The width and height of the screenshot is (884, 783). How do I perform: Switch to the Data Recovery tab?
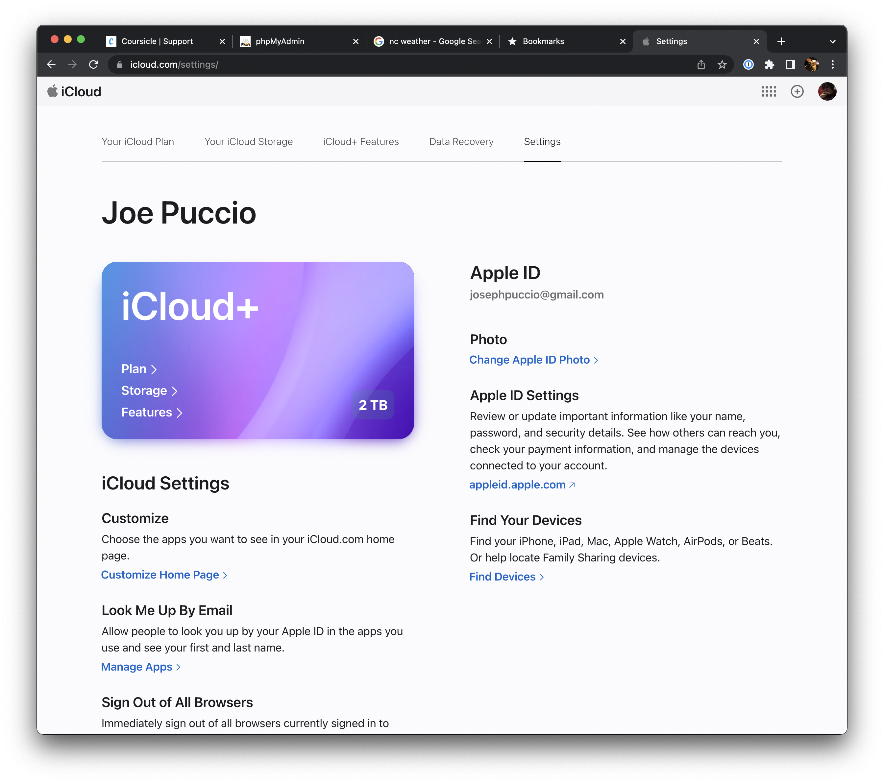click(x=461, y=141)
